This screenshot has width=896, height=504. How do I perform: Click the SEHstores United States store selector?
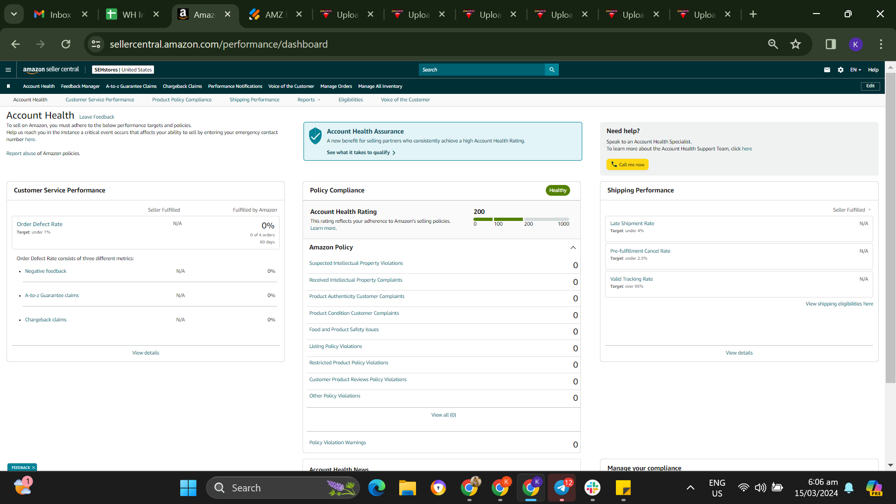coord(123,70)
